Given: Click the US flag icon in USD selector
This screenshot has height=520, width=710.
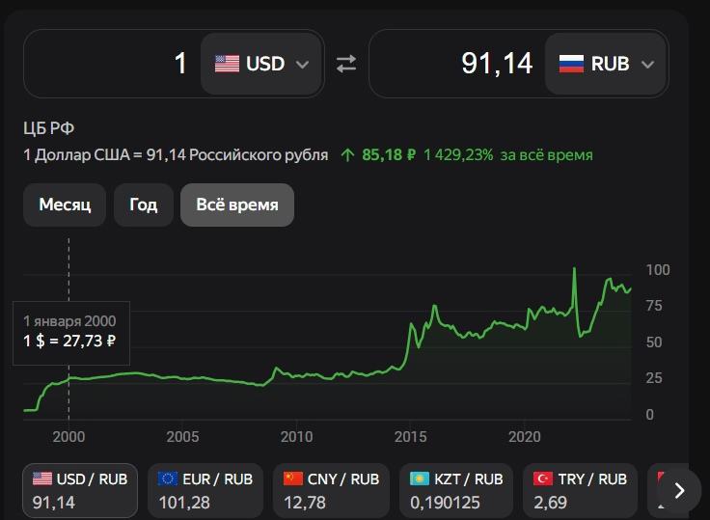Looking at the screenshot, I should [x=227, y=64].
